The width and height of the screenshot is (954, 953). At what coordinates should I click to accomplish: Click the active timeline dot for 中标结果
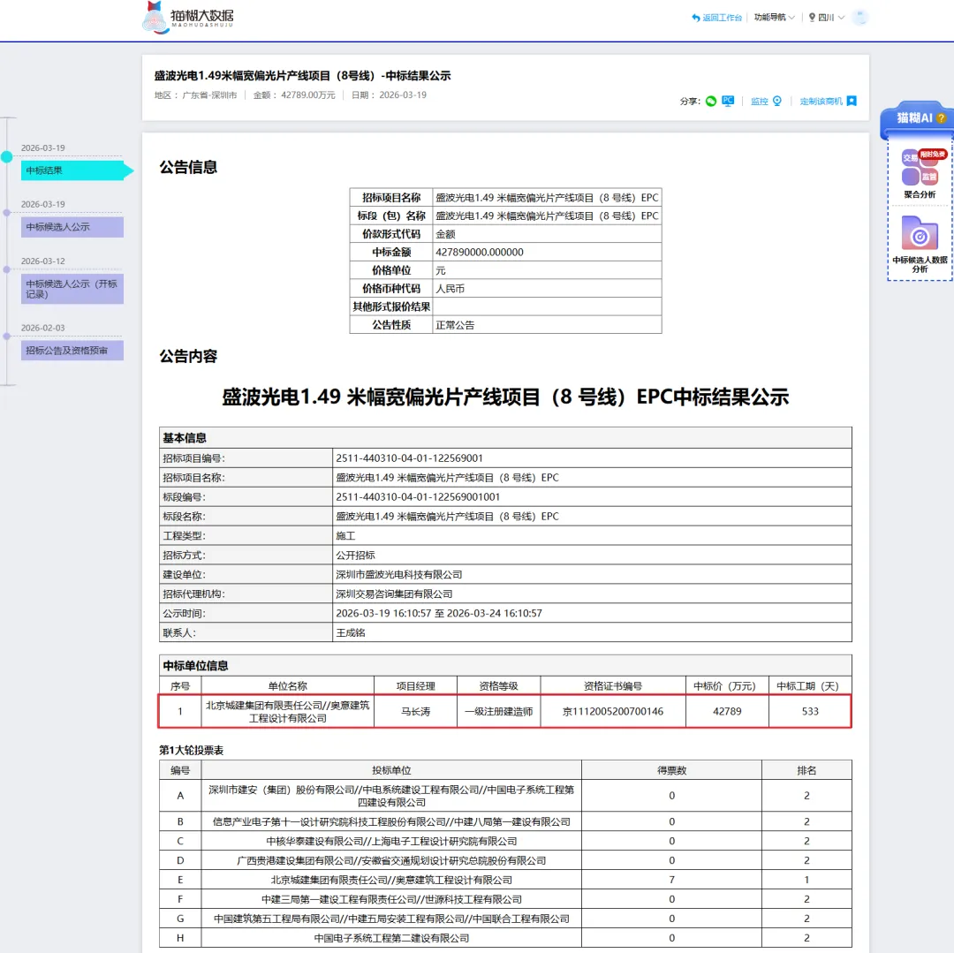pyautogui.click(x=7, y=157)
